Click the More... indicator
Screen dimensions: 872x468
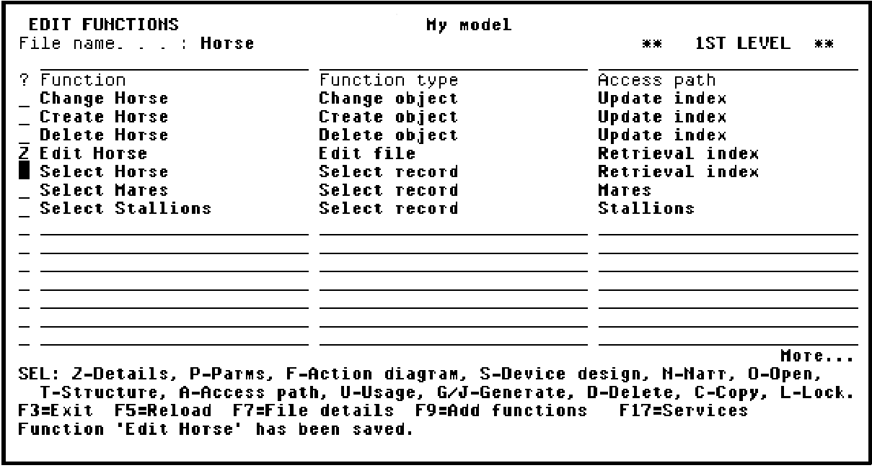tap(816, 356)
